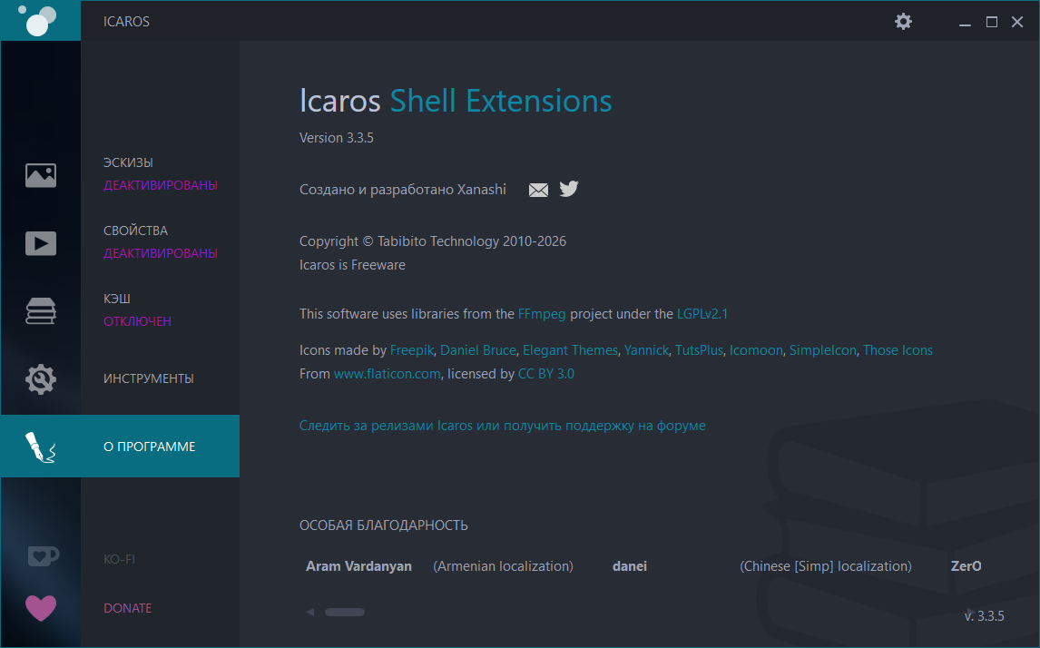Open the ИНСТРУМЕНТЫ section
Viewport: 1040px width, 648px height.
[x=149, y=378]
